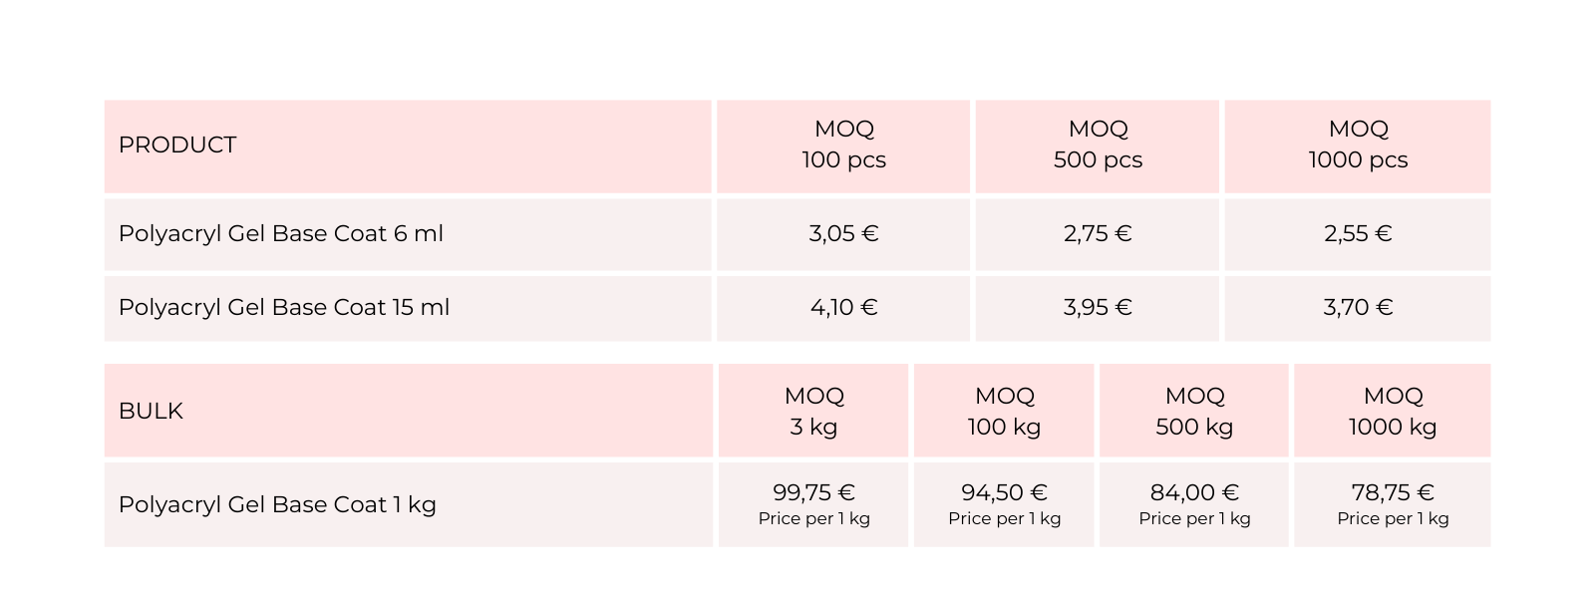Click the 4,10 € price cell

[x=843, y=308]
